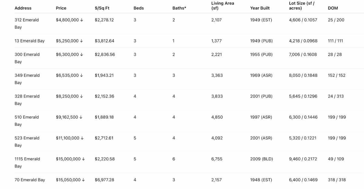The image size is (364, 189).
Task: Click the down arrow next to $4,800,000
Action: (82, 20)
